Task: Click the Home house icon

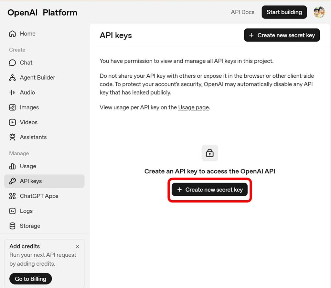Action: click(x=13, y=34)
